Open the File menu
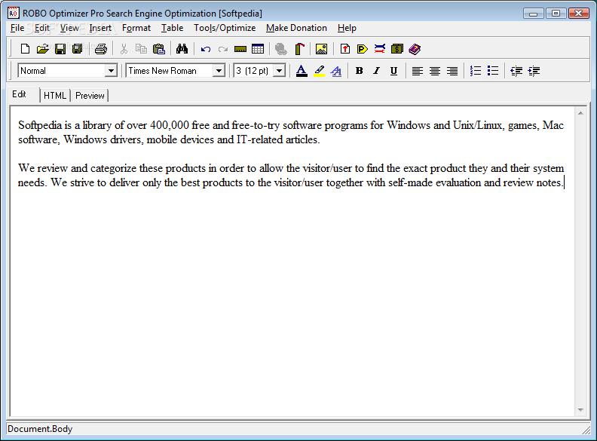The image size is (597, 441). click(x=17, y=28)
